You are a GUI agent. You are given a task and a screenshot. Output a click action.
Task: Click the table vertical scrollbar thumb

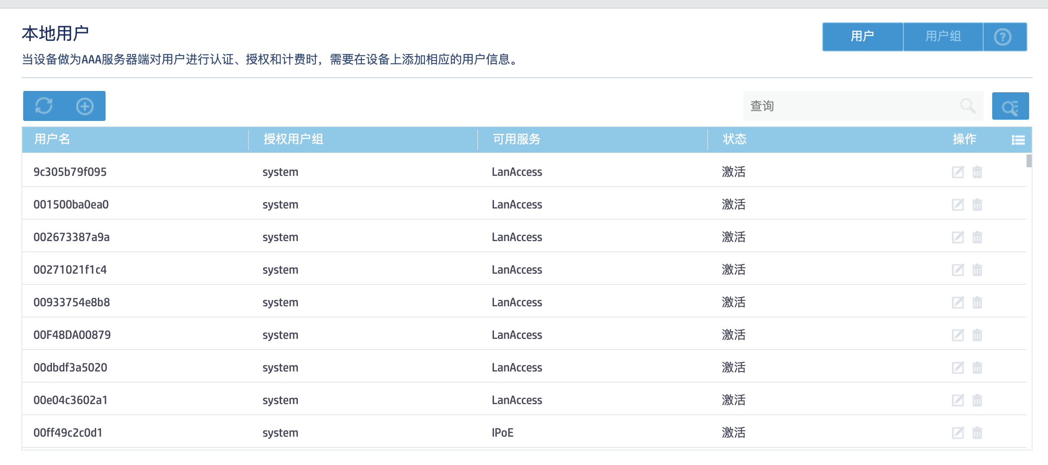(x=1029, y=161)
